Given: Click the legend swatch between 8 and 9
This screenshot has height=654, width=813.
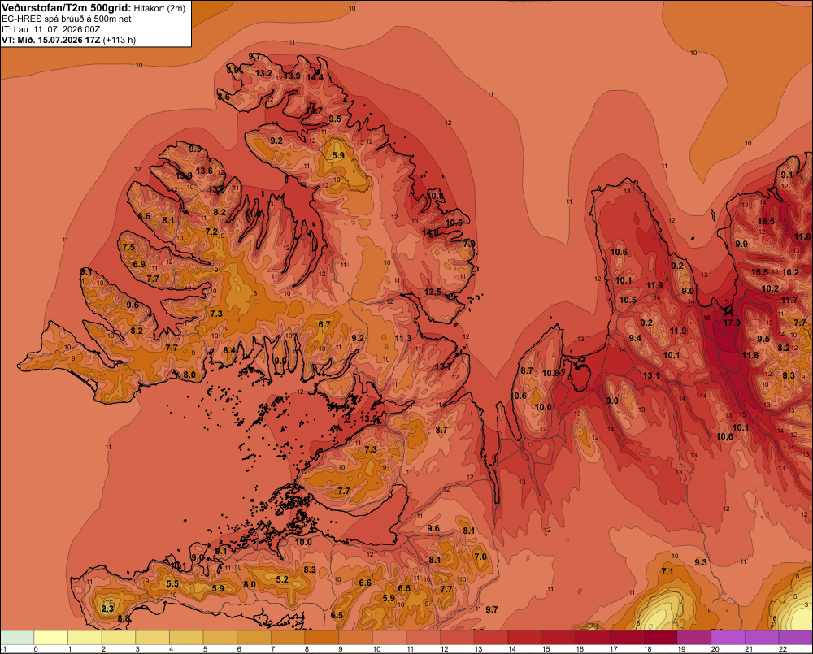Looking at the screenshot, I should [322, 637].
